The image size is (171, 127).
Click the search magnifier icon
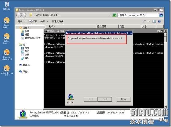161,15
